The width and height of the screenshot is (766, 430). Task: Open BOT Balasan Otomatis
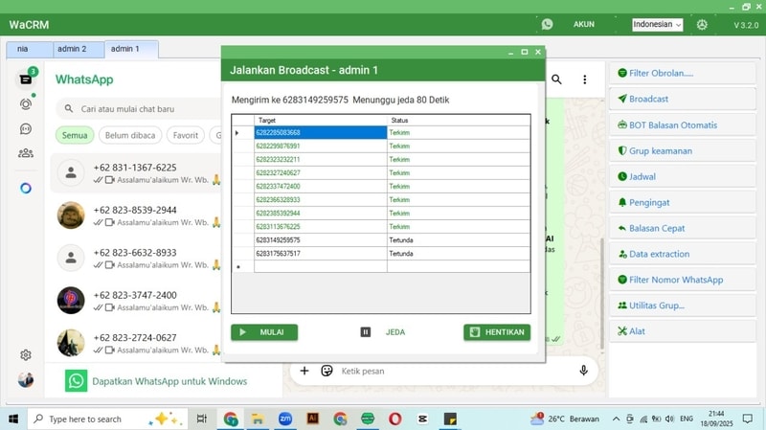coord(683,125)
